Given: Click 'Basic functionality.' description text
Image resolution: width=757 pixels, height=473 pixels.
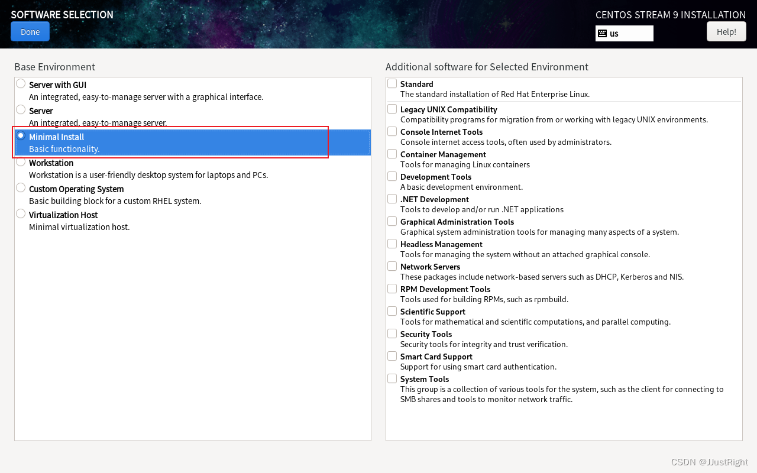Looking at the screenshot, I should tap(64, 149).
